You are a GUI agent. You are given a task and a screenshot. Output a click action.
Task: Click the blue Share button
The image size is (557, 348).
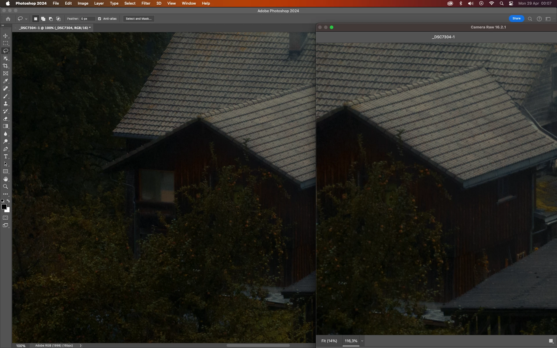[516, 18]
